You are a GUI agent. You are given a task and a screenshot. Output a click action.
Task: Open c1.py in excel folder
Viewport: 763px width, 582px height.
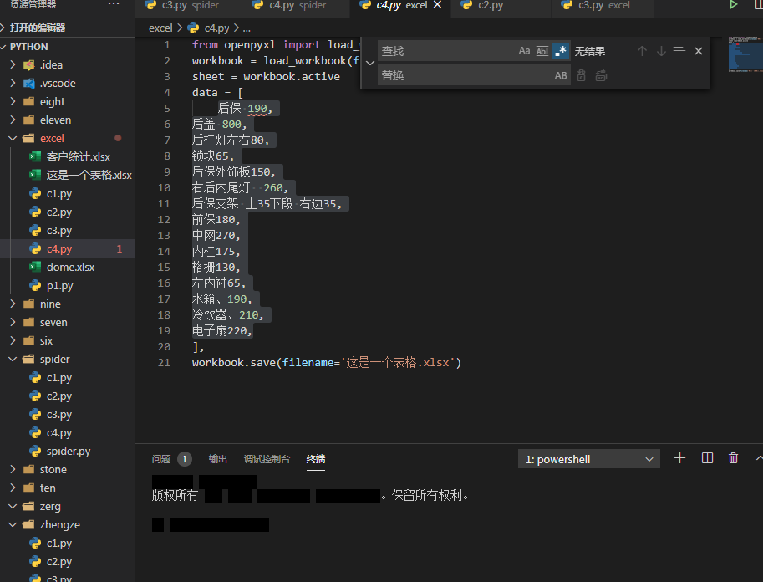[x=58, y=194]
